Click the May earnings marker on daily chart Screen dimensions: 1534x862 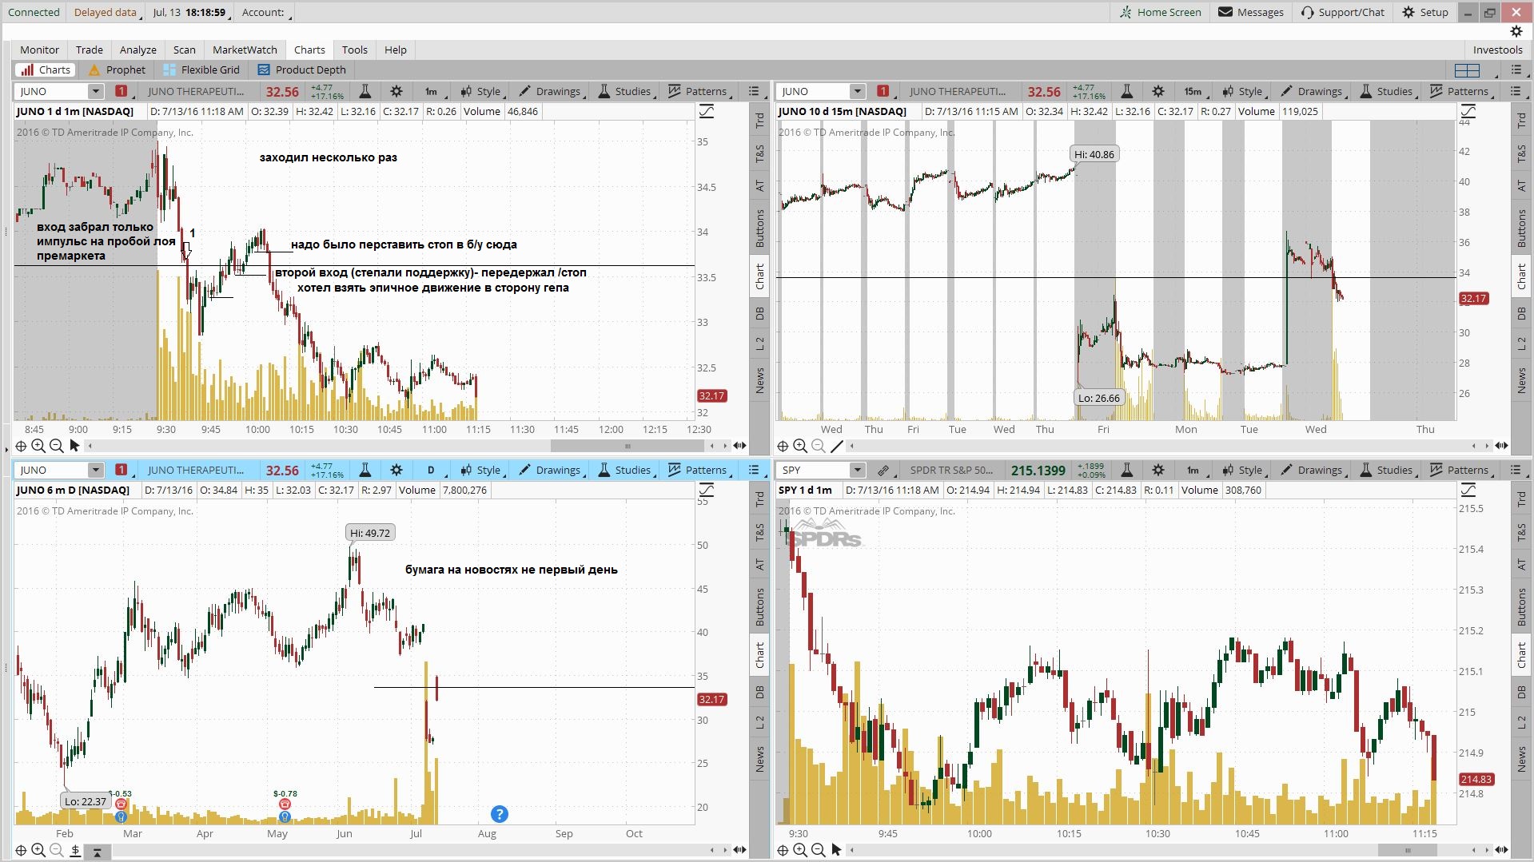(x=285, y=804)
